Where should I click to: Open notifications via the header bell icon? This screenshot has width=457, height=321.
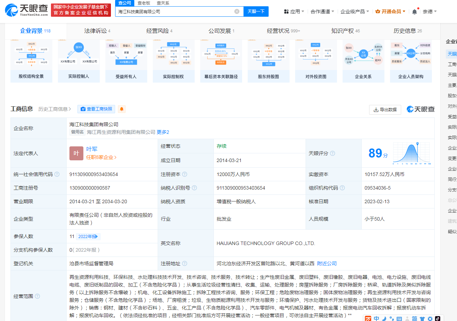pyautogui.click(x=414, y=12)
